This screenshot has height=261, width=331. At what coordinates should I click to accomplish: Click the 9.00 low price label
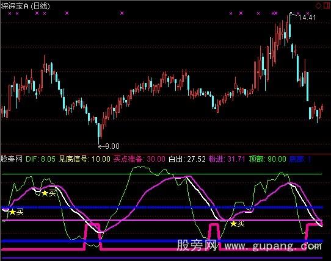click(112, 146)
